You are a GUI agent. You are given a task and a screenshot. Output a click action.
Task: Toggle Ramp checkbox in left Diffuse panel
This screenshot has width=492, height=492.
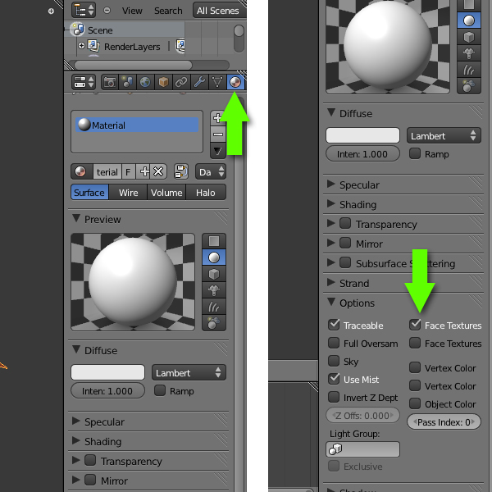(x=160, y=390)
